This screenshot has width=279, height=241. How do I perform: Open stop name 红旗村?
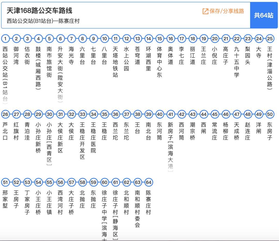click(x=16, y=131)
